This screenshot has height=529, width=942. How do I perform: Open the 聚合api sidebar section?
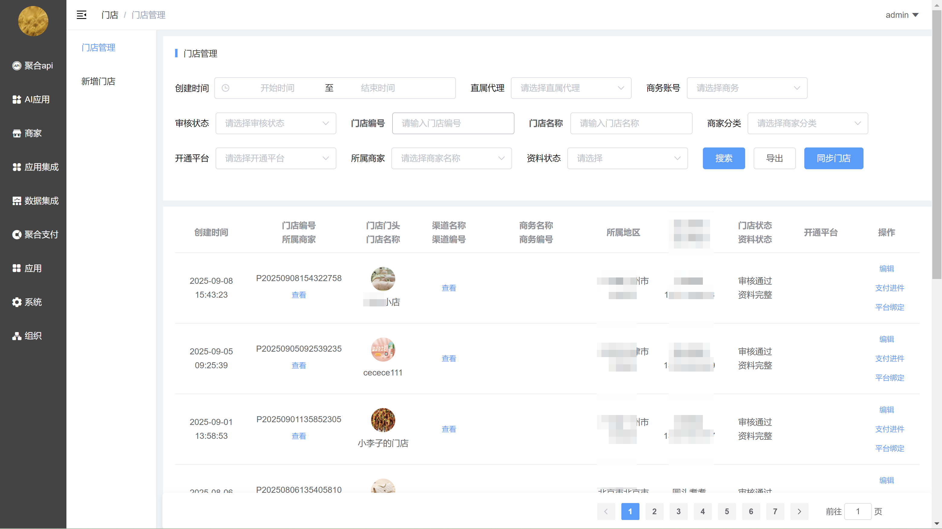tap(33, 65)
